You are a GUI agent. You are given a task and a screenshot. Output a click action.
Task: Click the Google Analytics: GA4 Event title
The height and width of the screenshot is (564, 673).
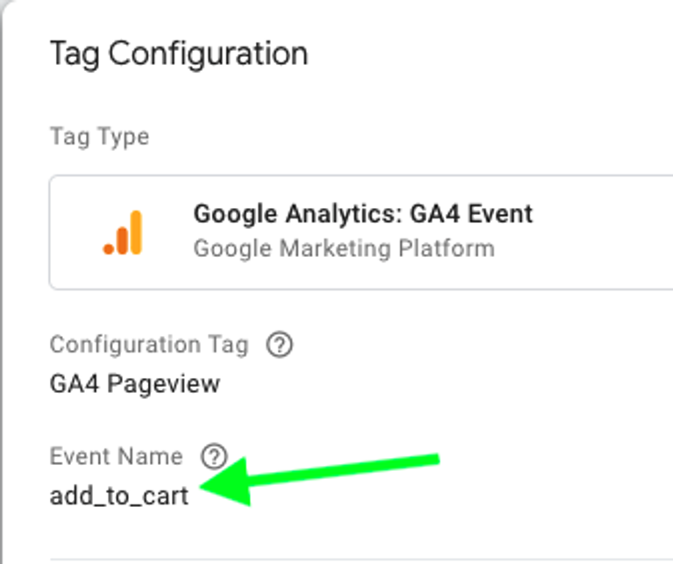[363, 213]
